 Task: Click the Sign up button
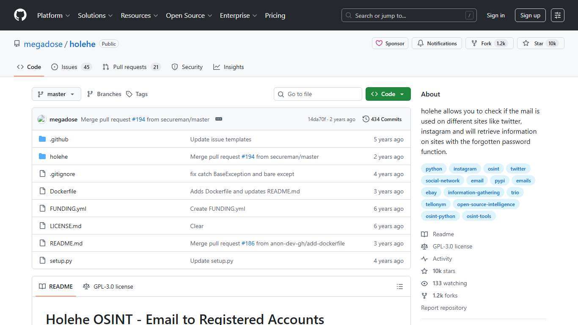coord(530,15)
